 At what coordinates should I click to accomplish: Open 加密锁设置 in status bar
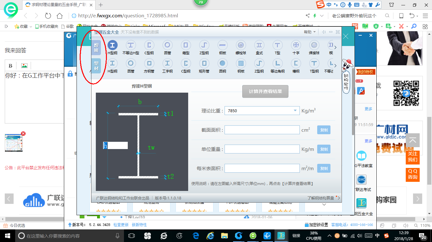pyautogui.click(x=316, y=225)
